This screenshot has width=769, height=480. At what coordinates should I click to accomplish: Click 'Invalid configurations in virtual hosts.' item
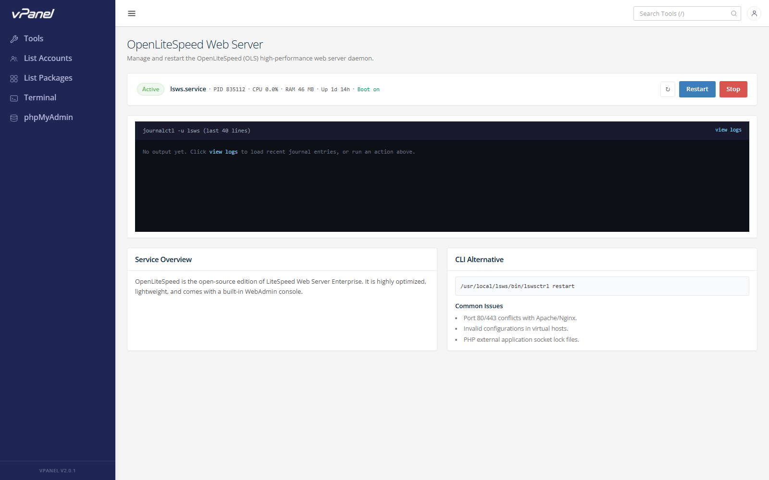click(516, 328)
